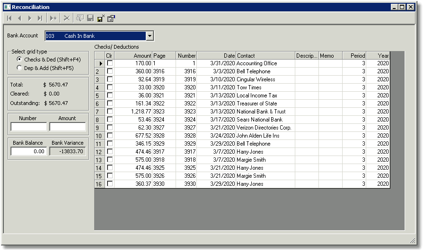Click the gray save floppy icon
Viewport: 424px width, 252px height.
click(x=90, y=18)
